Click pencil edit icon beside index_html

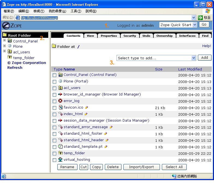tap(86, 114)
